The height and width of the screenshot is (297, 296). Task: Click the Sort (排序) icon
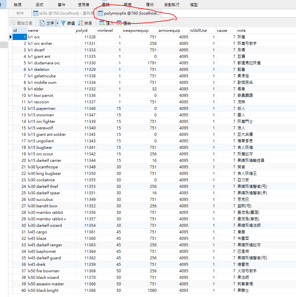(80, 23)
